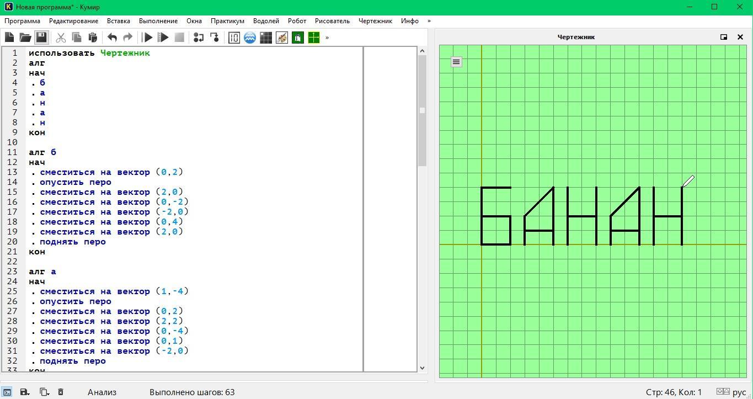Open the Risovatel painter palette icon
Image resolution: width=753 pixels, height=399 pixels.
[x=282, y=38]
